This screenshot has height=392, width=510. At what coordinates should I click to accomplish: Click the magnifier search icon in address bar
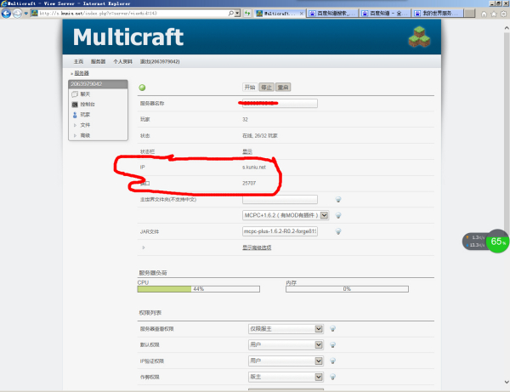pyautogui.click(x=230, y=14)
